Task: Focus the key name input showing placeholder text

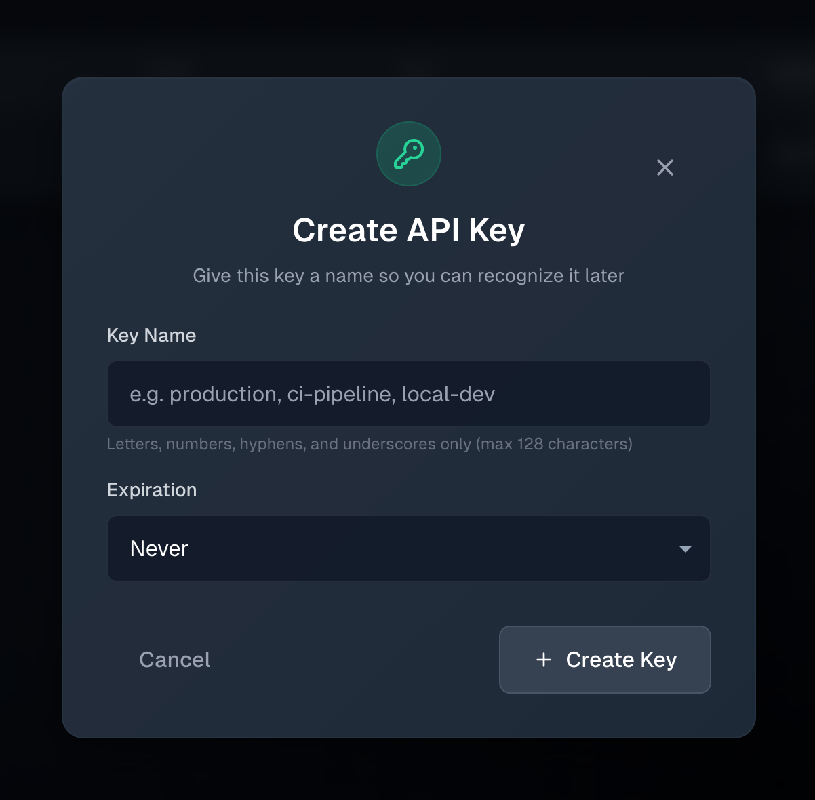Action: (x=408, y=394)
